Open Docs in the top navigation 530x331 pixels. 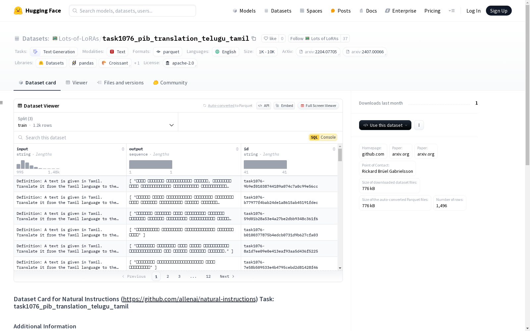click(368, 11)
